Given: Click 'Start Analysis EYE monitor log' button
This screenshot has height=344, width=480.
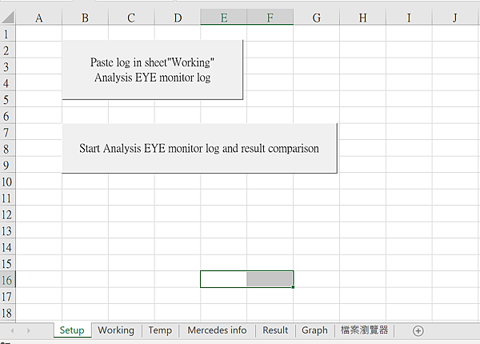Looking at the screenshot, I should [x=199, y=148].
